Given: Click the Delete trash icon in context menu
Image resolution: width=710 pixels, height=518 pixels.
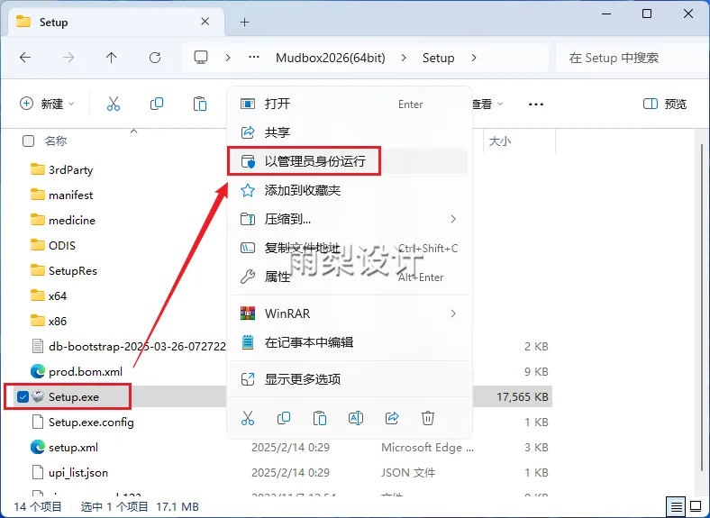Looking at the screenshot, I should 428,418.
